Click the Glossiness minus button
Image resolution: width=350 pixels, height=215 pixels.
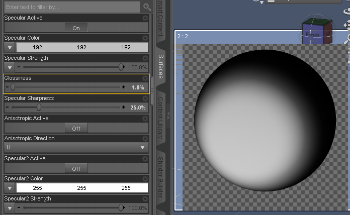pyautogui.click(x=8, y=87)
